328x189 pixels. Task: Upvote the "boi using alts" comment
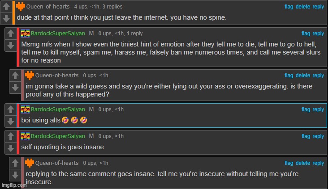11,109
